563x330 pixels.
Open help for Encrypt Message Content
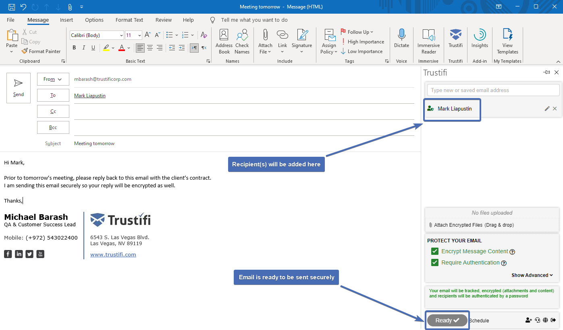pyautogui.click(x=512, y=252)
